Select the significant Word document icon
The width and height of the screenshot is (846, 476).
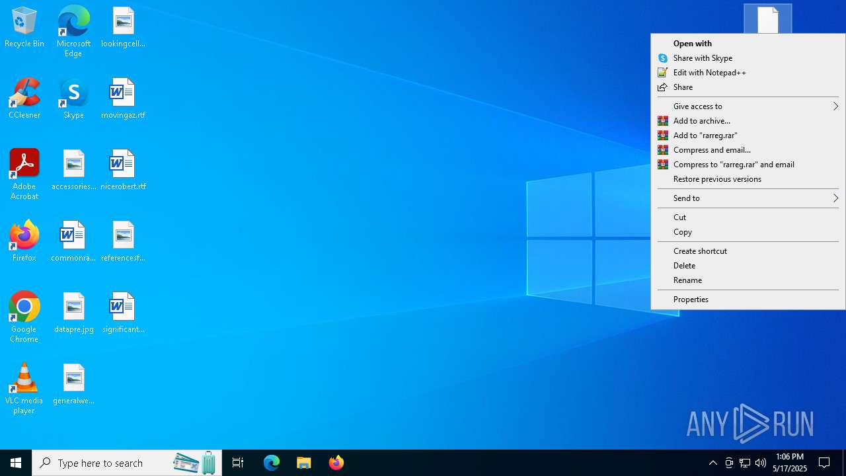coord(123,313)
